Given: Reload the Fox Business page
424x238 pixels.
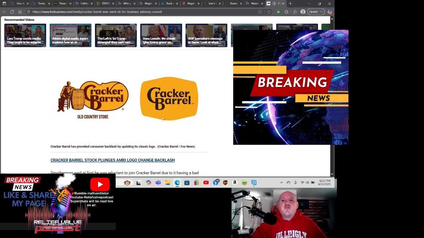Looking at the screenshot, I should pos(12,12).
